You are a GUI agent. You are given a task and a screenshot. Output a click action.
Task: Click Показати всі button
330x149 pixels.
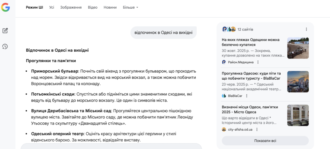coord(265,141)
